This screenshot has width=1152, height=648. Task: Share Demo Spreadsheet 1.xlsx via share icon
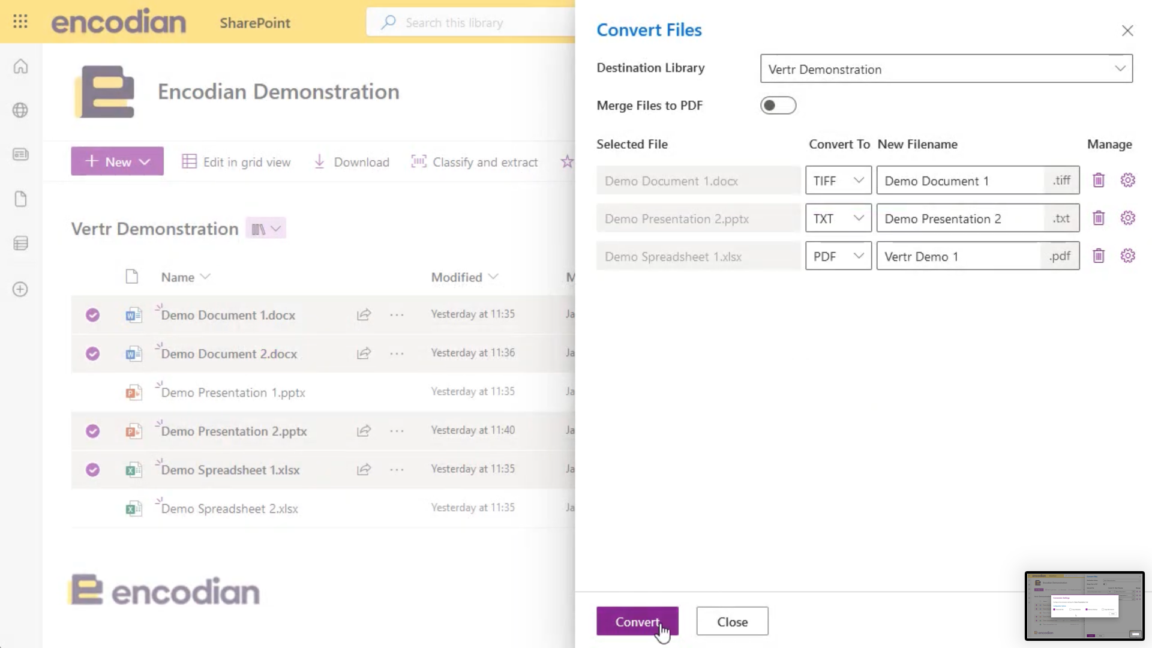[364, 469]
